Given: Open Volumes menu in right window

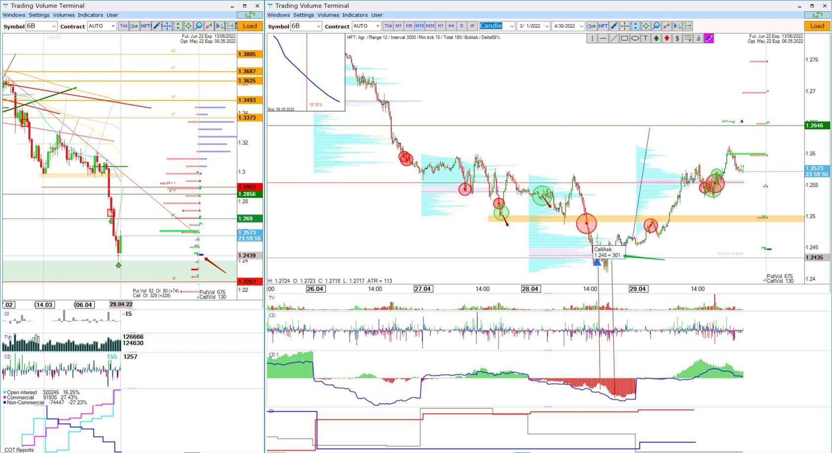Looking at the screenshot, I should click(x=328, y=15).
